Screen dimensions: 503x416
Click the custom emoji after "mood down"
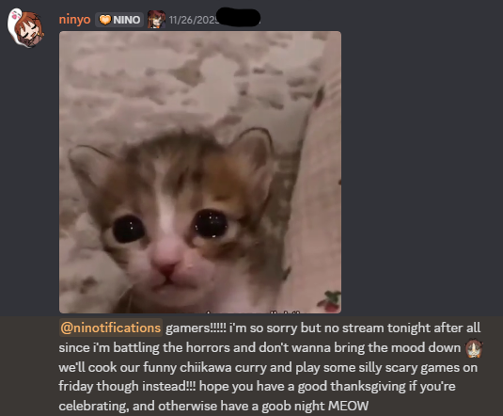[x=474, y=348]
